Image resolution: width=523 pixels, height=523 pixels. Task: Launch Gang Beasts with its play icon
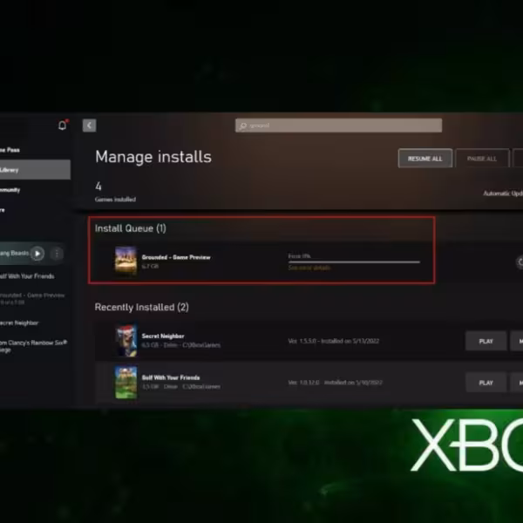37,254
